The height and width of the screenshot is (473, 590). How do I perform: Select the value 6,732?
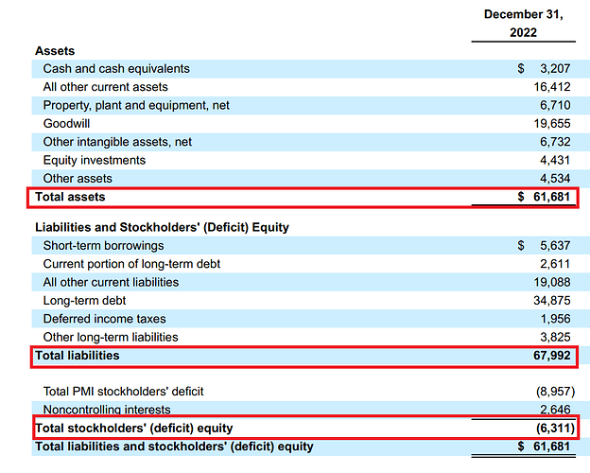tap(555, 142)
